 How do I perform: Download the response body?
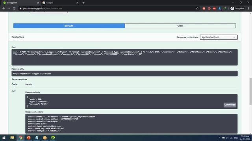tap(230, 105)
